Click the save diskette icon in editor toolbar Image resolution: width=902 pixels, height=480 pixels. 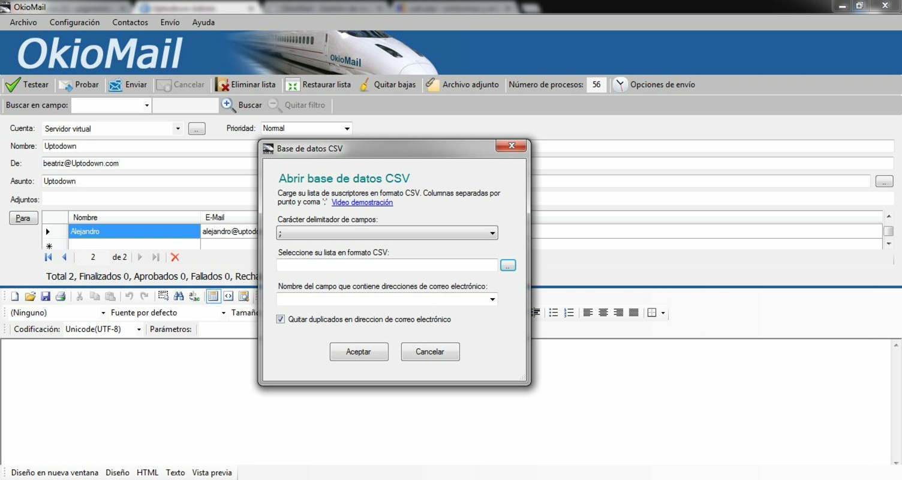coord(46,296)
